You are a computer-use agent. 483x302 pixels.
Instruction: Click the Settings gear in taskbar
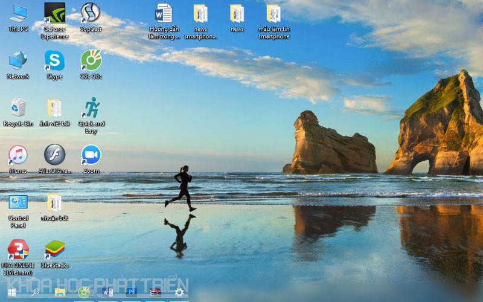pyautogui.click(x=179, y=292)
